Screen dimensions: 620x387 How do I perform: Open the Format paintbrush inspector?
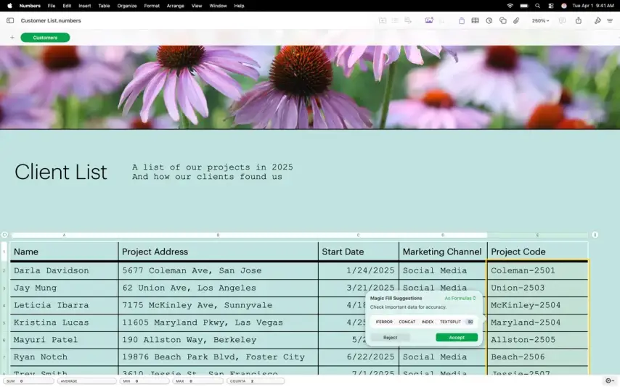(597, 21)
